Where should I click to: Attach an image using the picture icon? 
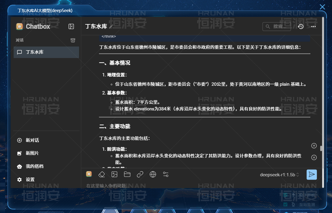(x=114, y=174)
